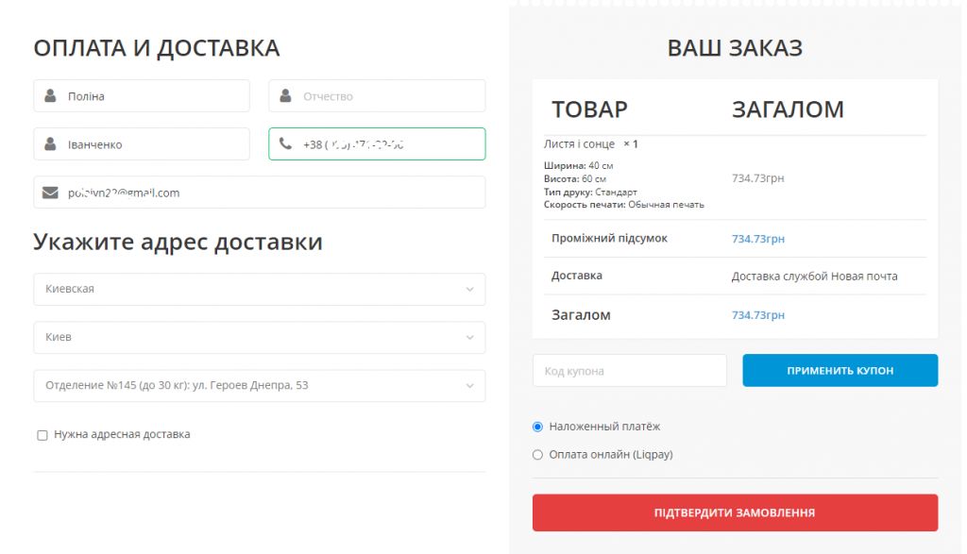This screenshot has width=967, height=554.
Task: Click the phone icon in phone field
Action: tap(285, 144)
